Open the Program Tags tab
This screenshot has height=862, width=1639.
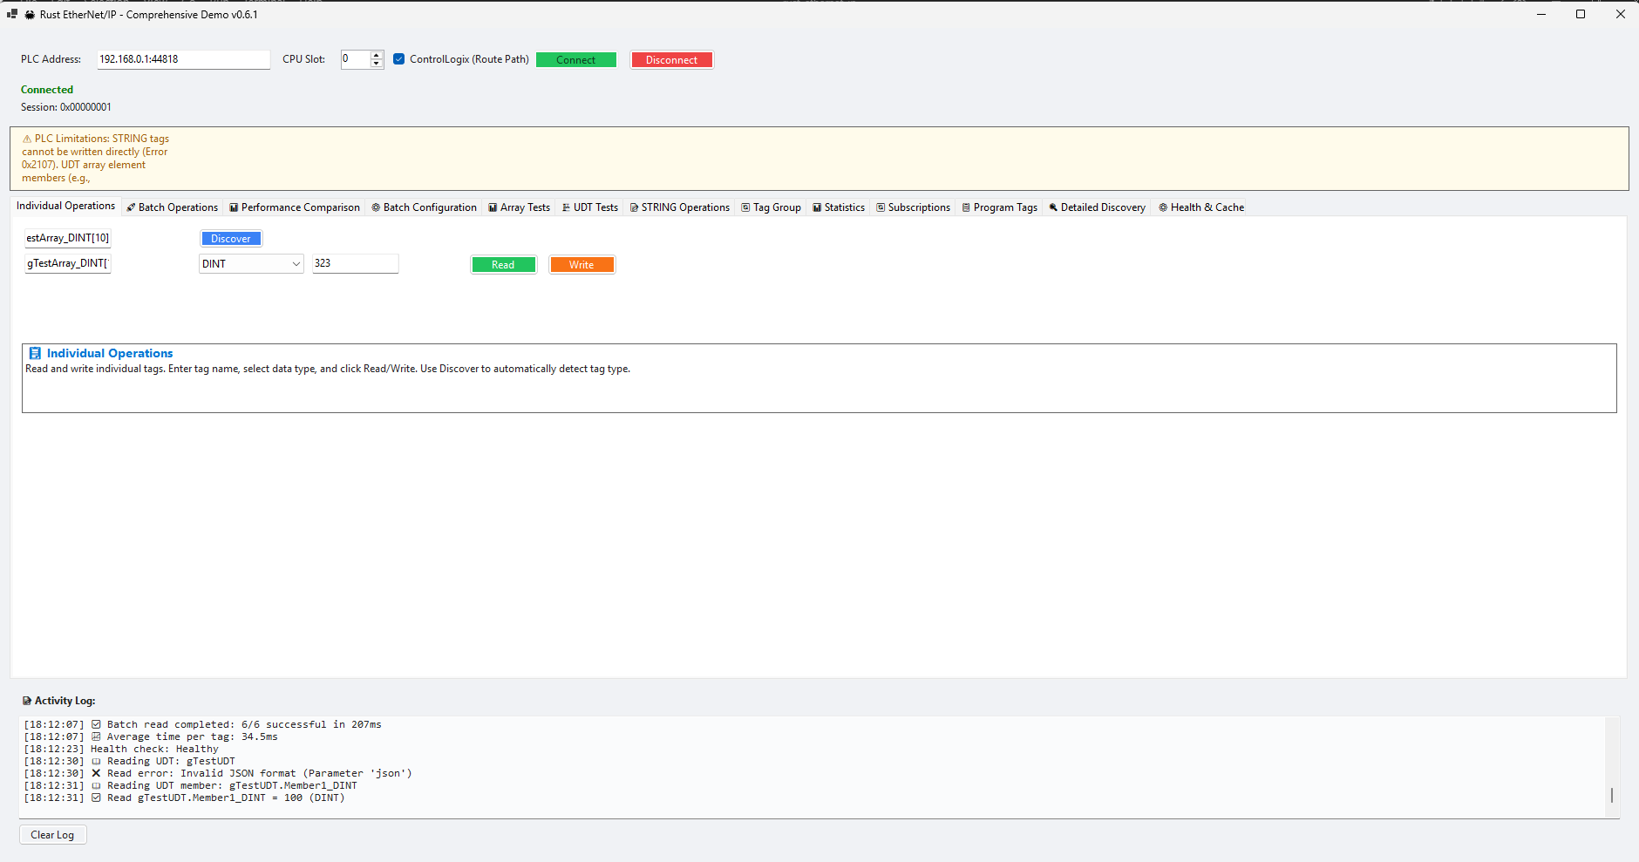point(999,207)
